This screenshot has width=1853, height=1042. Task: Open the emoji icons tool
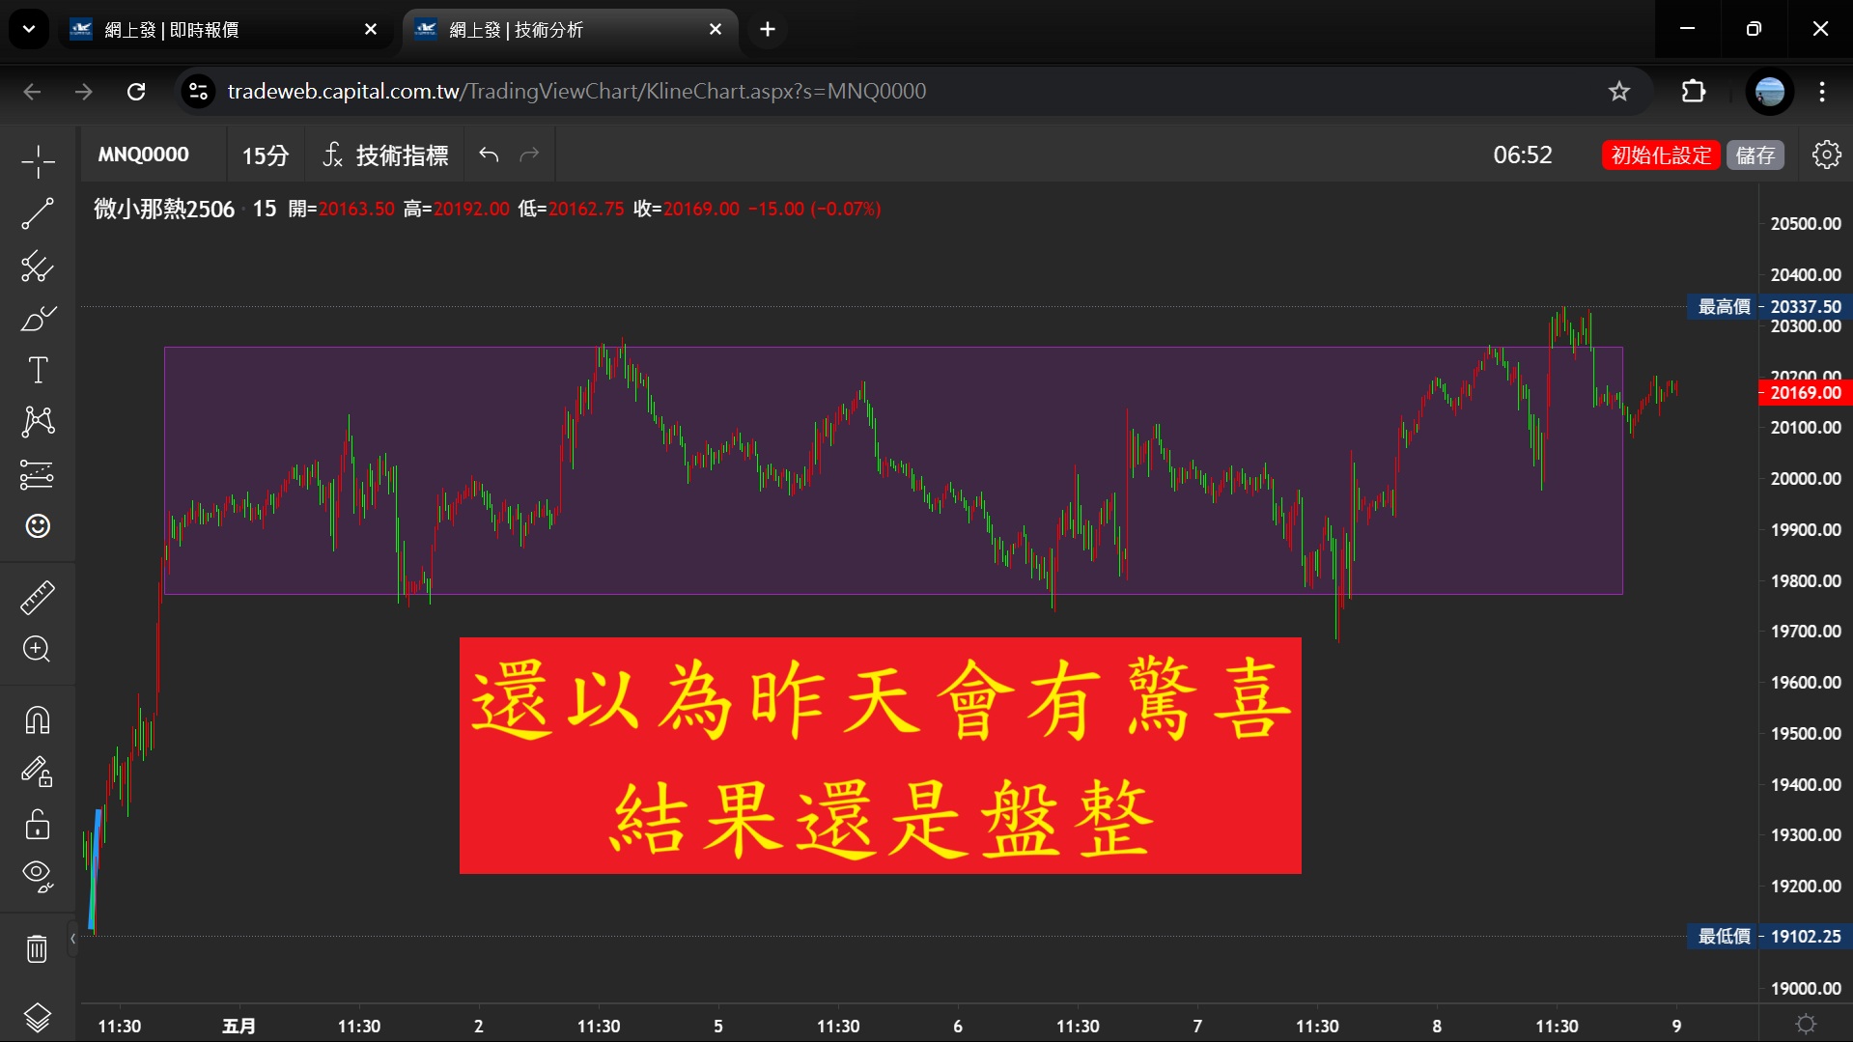click(38, 526)
